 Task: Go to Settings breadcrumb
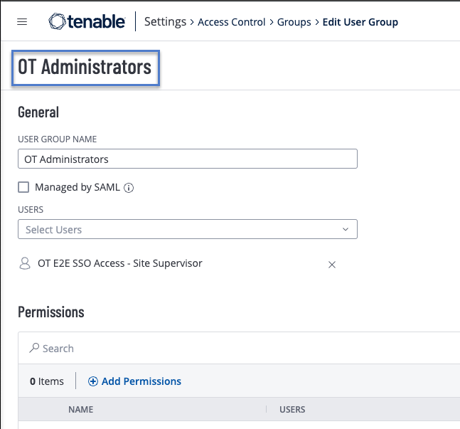[165, 22]
